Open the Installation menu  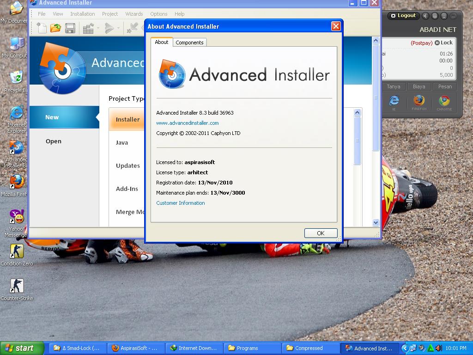point(82,14)
